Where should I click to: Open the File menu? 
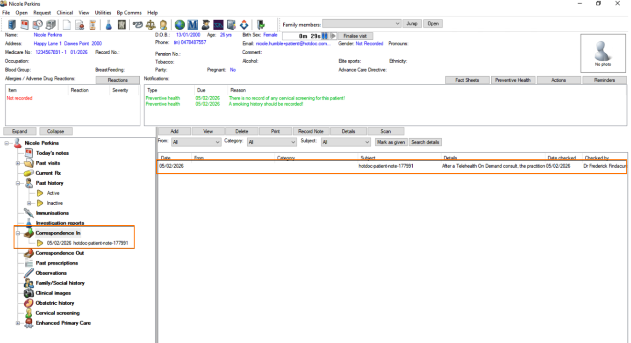click(6, 13)
